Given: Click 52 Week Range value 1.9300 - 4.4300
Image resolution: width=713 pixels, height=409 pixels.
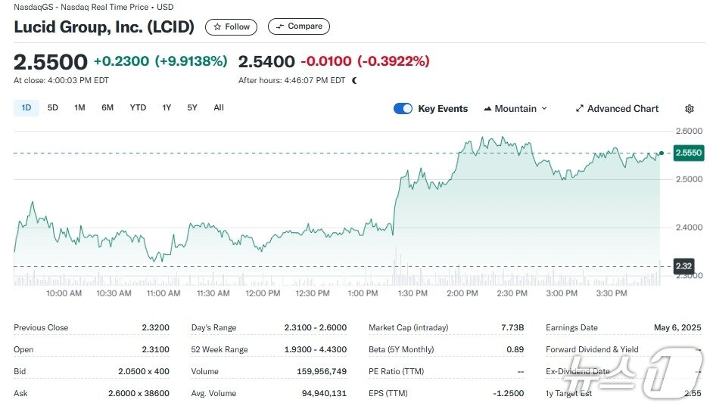Looking at the screenshot, I should point(315,349).
